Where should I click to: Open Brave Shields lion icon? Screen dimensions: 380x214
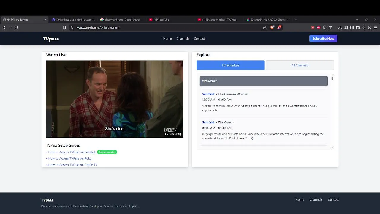(x=272, y=27)
